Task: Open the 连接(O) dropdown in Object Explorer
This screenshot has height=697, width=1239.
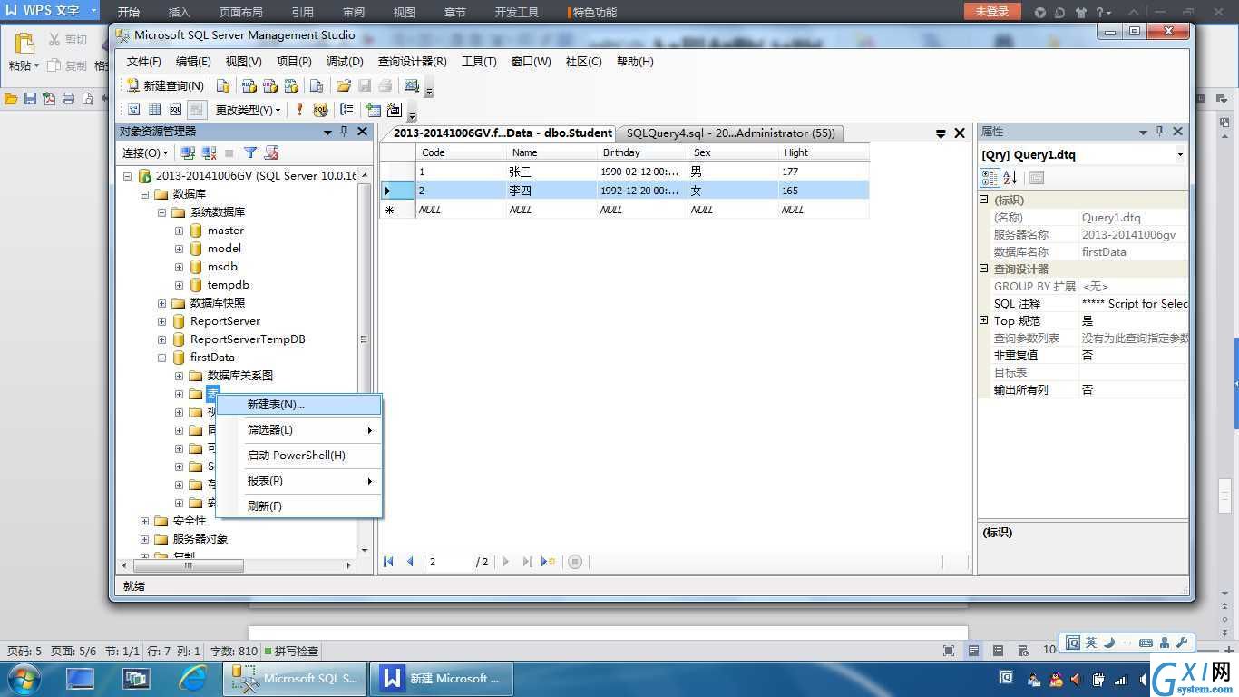Action: (146, 153)
